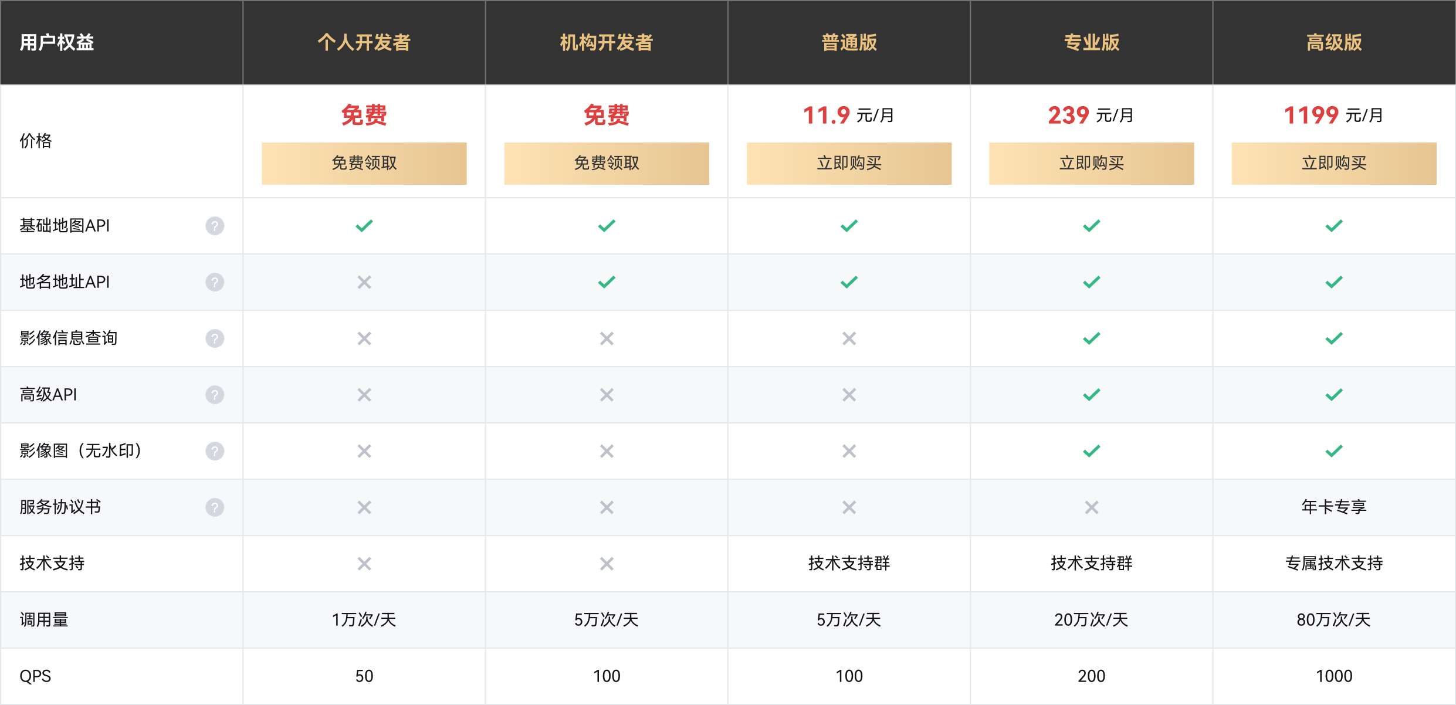Select the 高级版 column header

point(1334,43)
